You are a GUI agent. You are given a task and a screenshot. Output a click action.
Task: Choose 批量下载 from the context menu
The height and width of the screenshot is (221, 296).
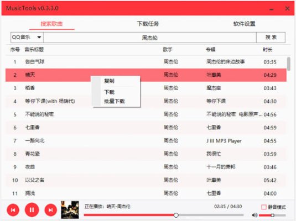(114, 101)
